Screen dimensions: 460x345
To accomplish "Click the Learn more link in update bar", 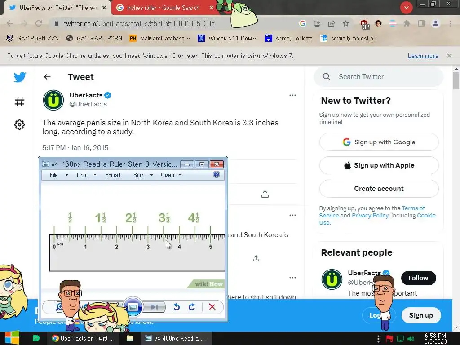I will (x=423, y=56).
